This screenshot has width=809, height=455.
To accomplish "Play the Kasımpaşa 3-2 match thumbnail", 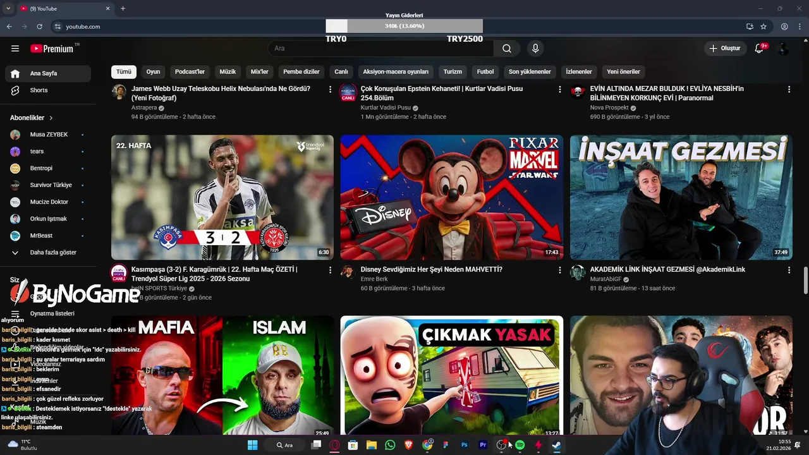I will 222,197.
